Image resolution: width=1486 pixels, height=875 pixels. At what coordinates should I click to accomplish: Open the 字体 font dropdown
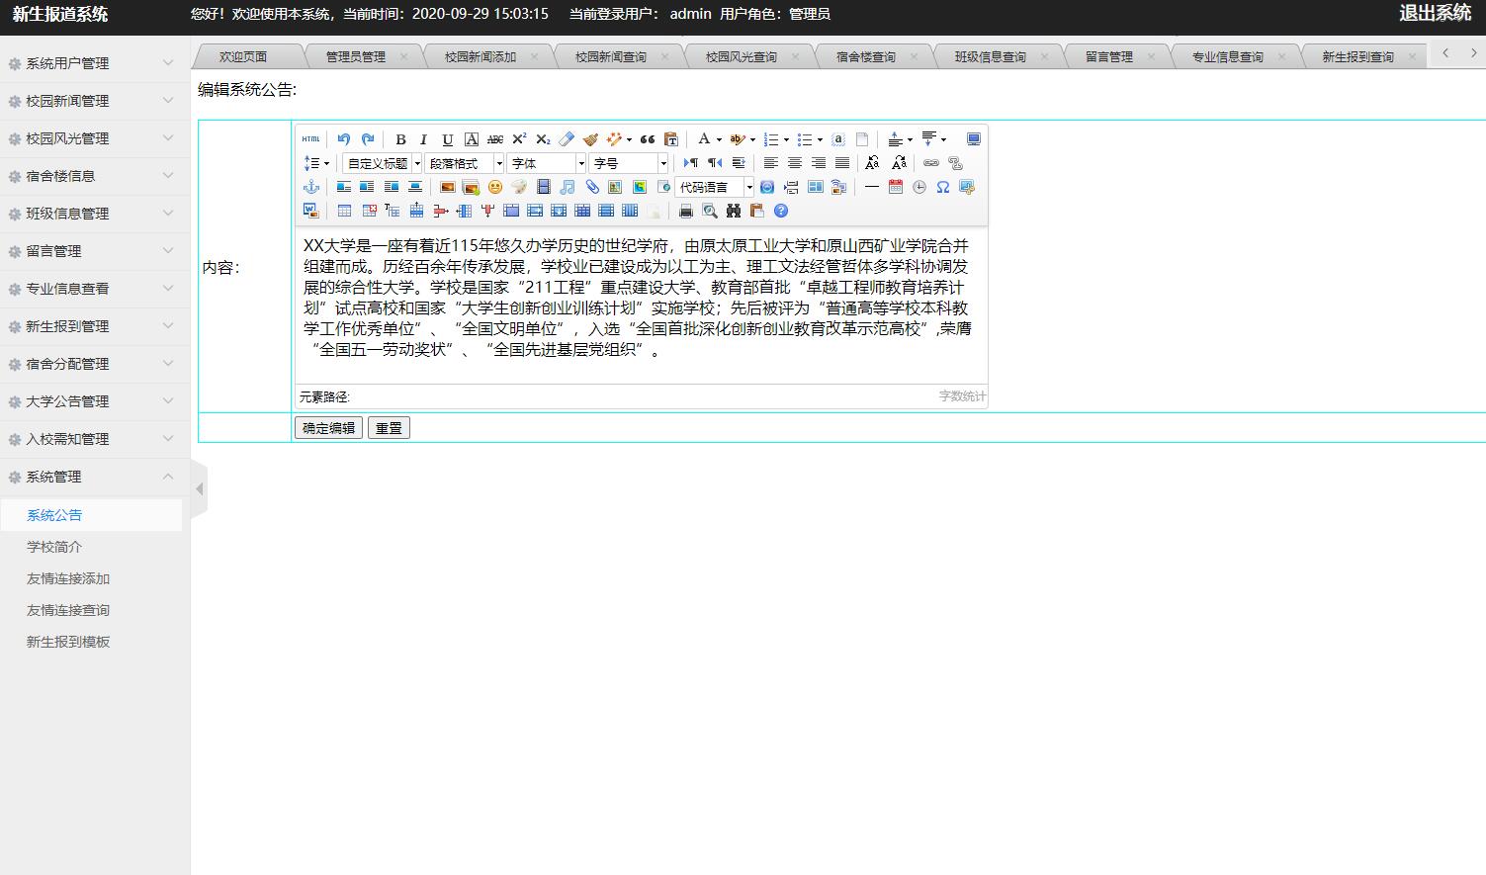point(546,162)
